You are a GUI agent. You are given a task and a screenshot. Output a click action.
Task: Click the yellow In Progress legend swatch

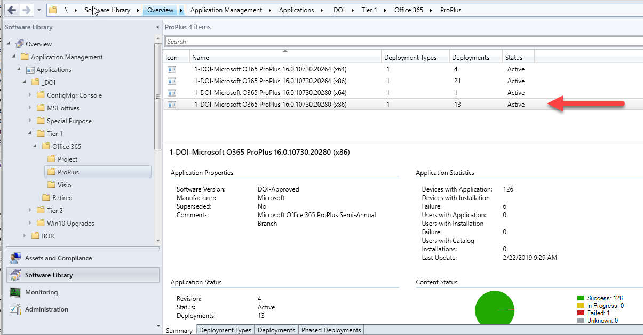[581, 306]
